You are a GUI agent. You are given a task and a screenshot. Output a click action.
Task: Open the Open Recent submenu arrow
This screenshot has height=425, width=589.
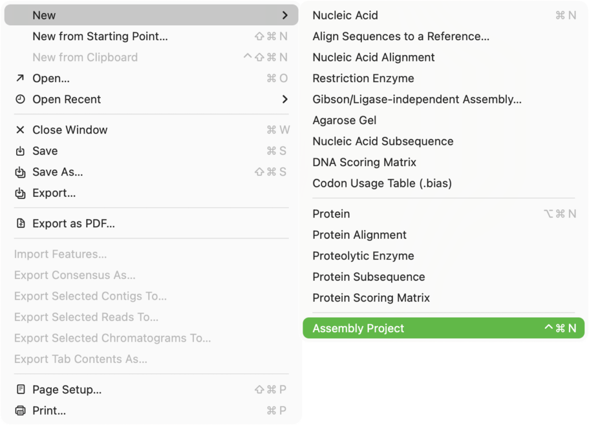tap(285, 99)
